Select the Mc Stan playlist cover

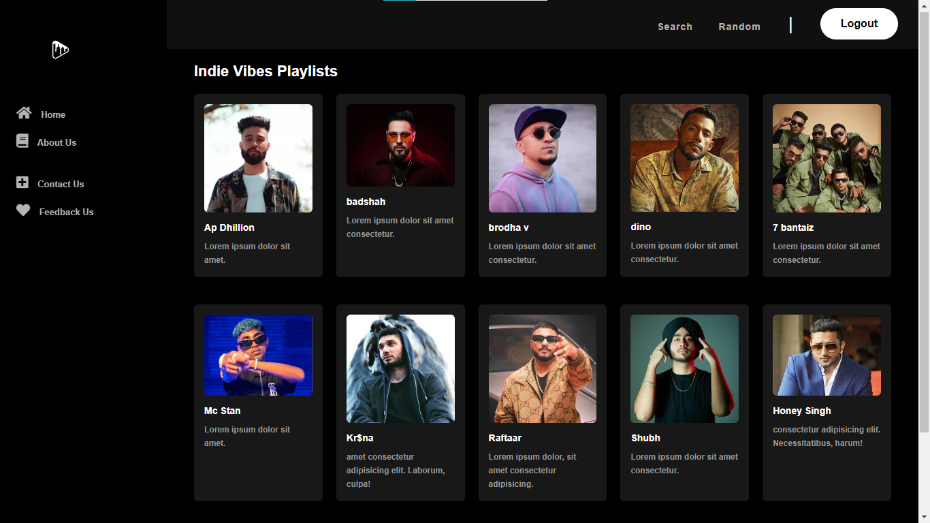click(258, 355)
